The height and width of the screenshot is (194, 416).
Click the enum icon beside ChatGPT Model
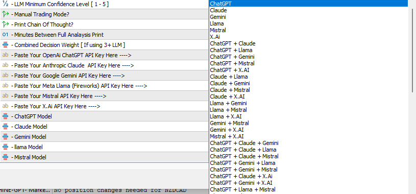point(5,116)
